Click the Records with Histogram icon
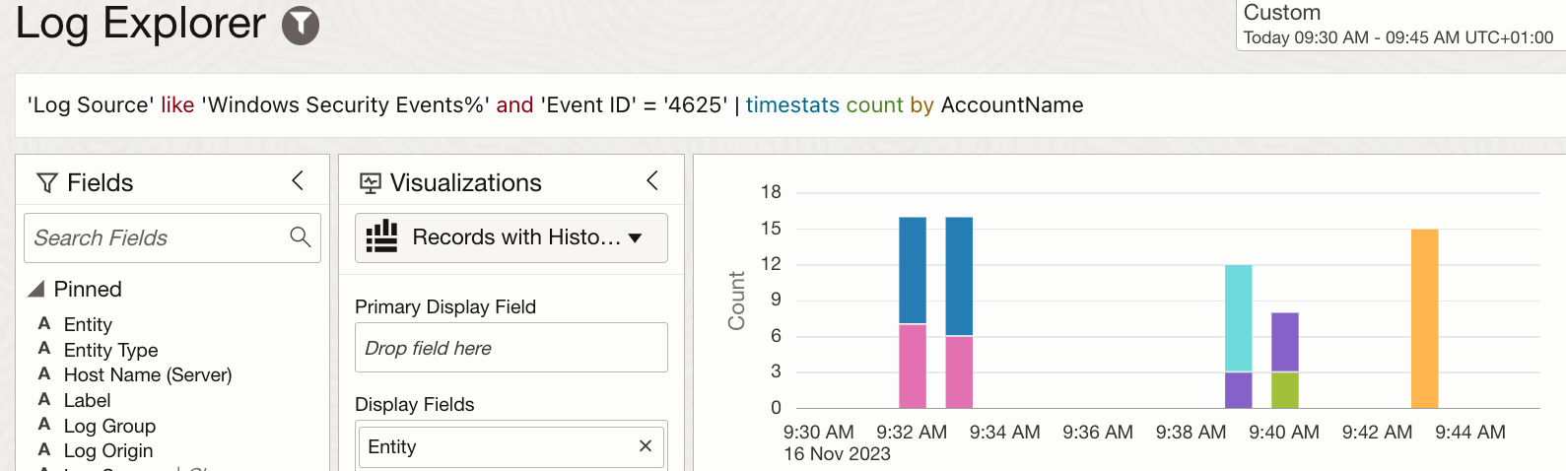The height and width of the screenshot is (471, 1566). click(381, 236)
